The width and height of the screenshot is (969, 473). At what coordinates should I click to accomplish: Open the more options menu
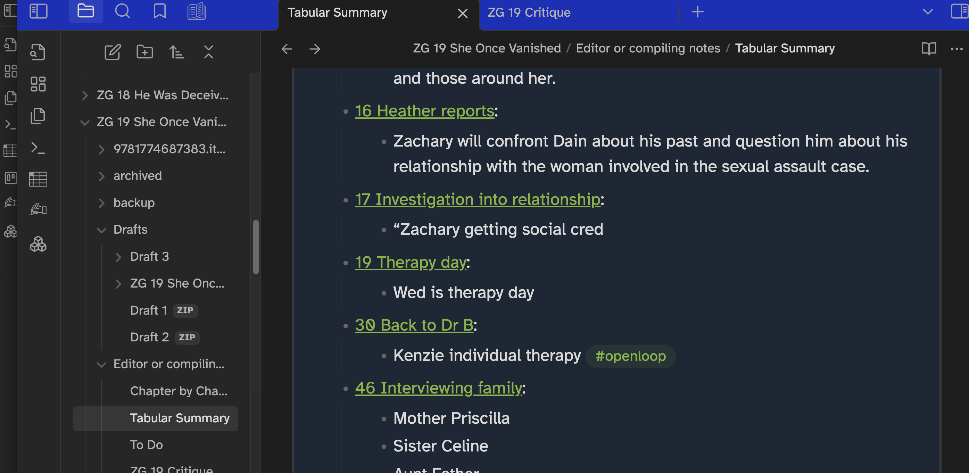click(956, 49)
